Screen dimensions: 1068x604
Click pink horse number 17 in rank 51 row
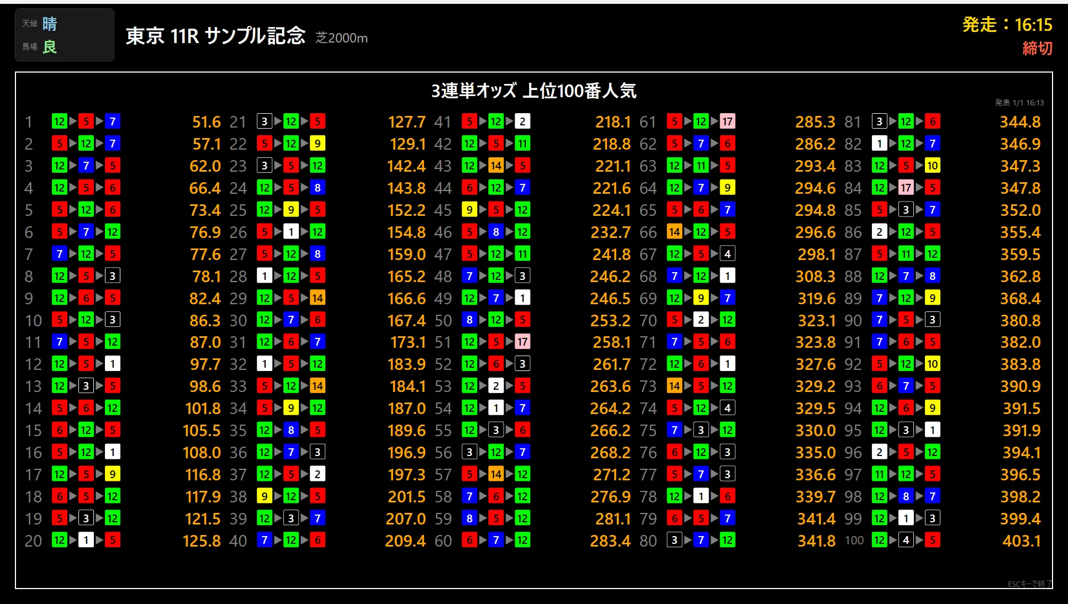[522, 342]
